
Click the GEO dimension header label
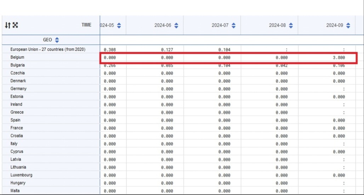(x=48, y=40)
